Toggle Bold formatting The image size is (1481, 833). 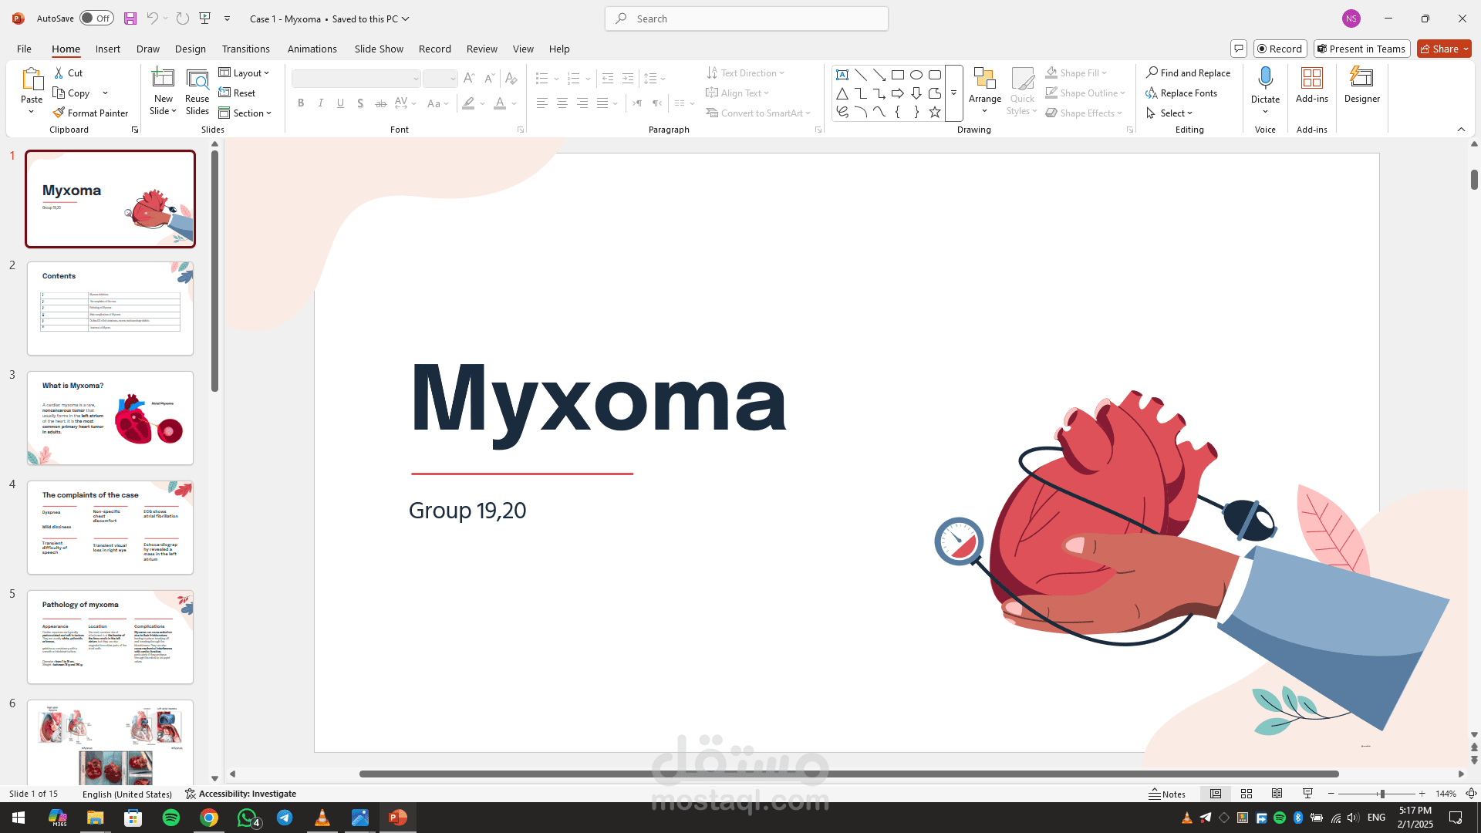coord(301,103)
